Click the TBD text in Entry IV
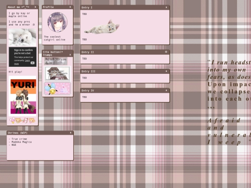251x188 pixels. click(84, 97)
